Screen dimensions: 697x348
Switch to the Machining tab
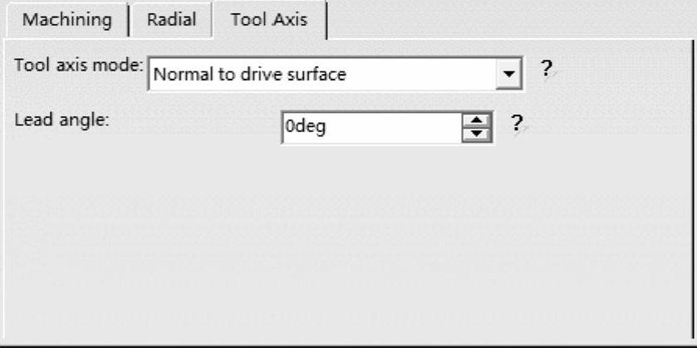(67, 20)
